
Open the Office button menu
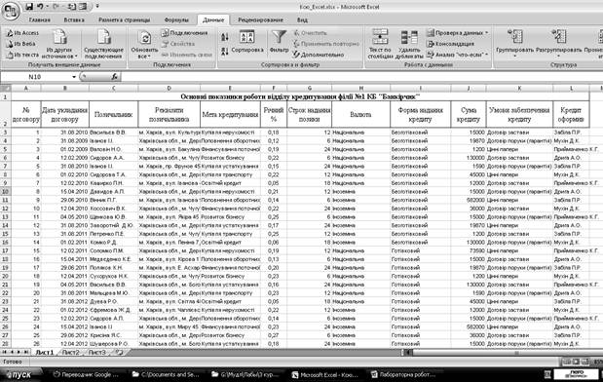point(11,11)
